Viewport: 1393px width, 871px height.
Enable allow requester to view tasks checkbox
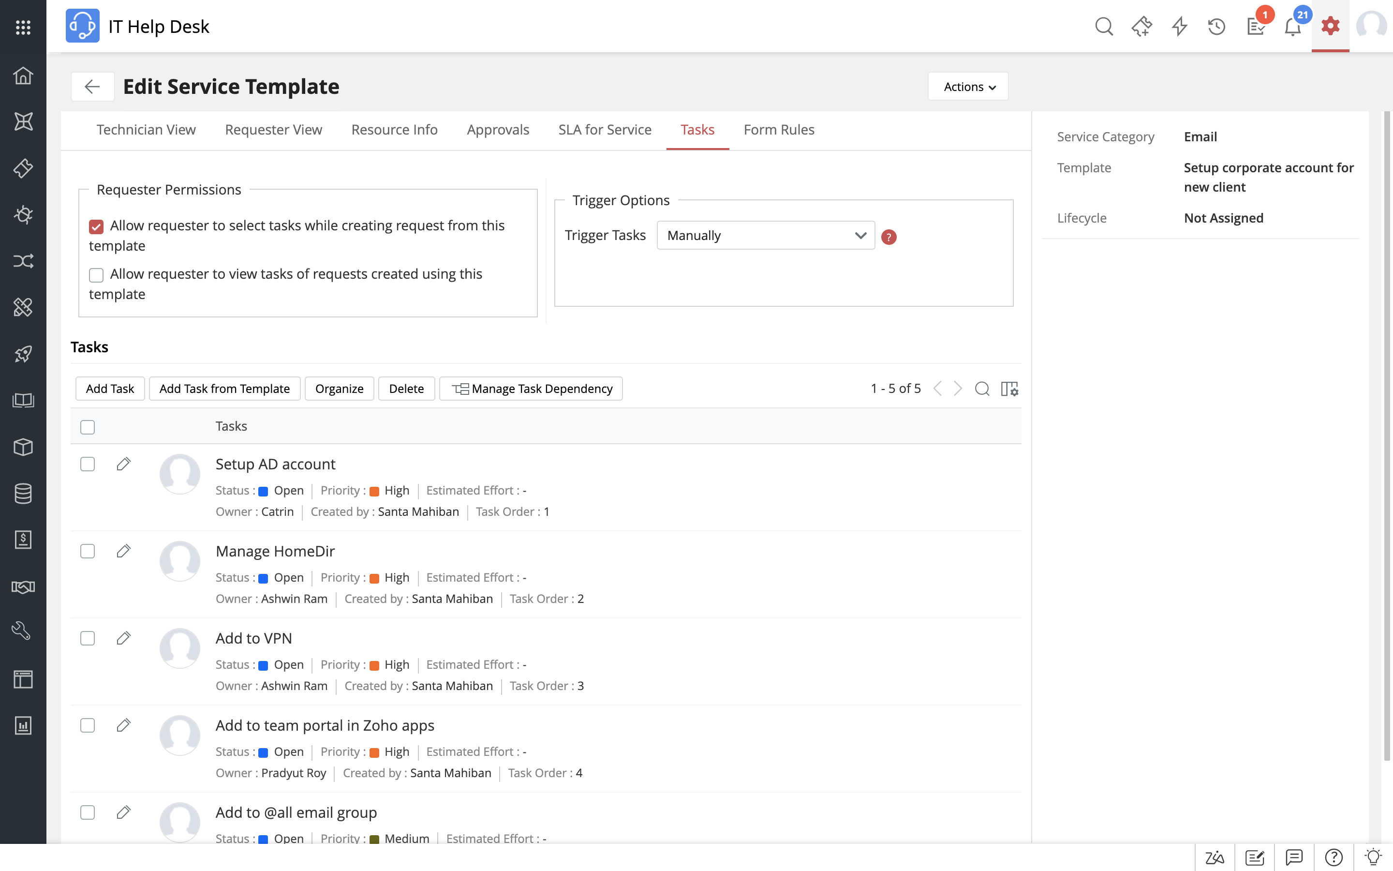(96, 275)
